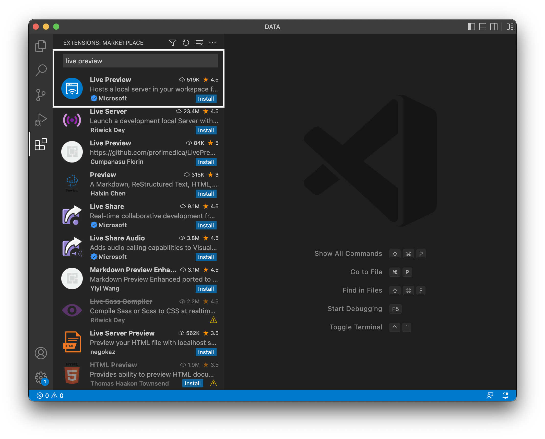Open the Explorer view in the activity bar
Image resolution: width=545 pixels, height=439 pixels.
coord(40,46)
